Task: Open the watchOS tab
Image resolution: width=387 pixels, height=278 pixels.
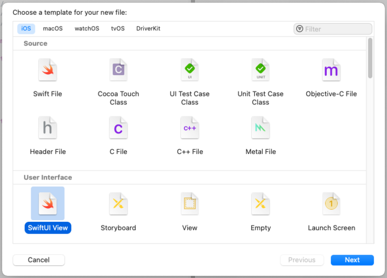Action: click(87, 29)
